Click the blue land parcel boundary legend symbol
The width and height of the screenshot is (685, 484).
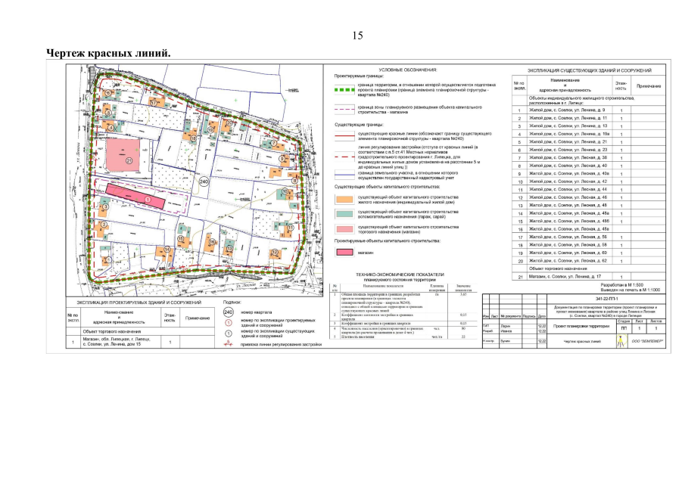[x=345, y=173]
